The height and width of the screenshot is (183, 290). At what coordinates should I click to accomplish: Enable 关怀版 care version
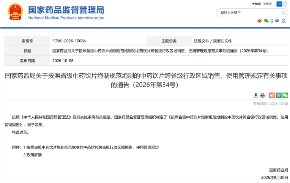click(x=268, y=4)
